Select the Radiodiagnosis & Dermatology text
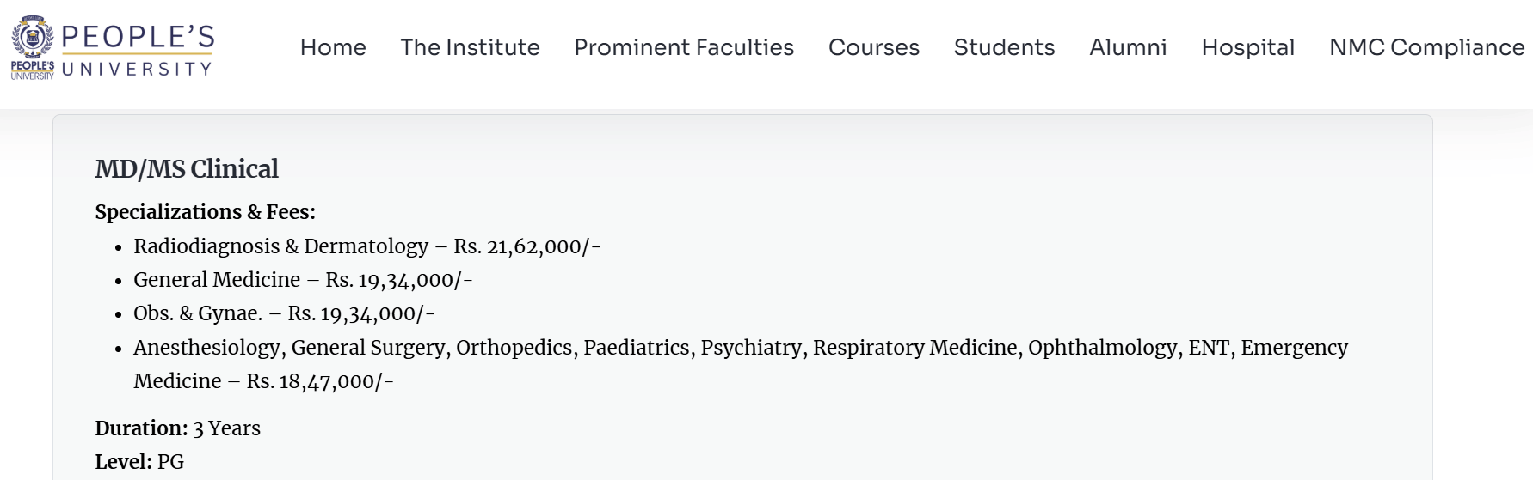Image resolution: width=1533 pixels, height=480 pixels. point(280,246)
